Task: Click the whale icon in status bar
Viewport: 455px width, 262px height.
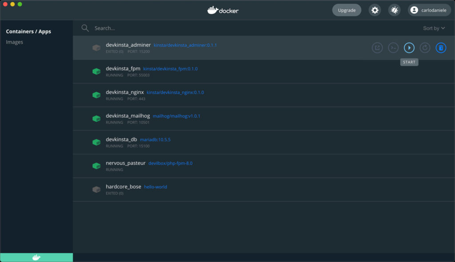Action: (36, 258)
